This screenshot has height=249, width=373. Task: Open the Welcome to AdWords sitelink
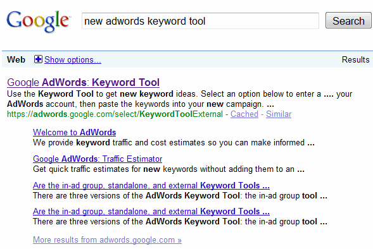[x=75, y=133]
